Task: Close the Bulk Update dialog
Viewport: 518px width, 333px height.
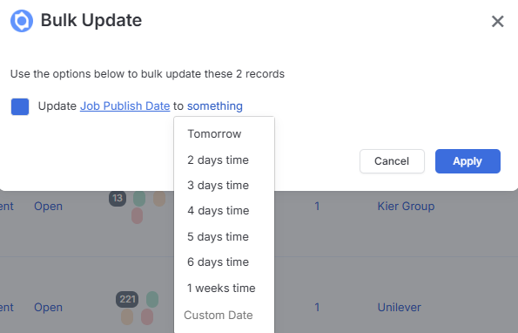Action: click(x=497, y=22)
